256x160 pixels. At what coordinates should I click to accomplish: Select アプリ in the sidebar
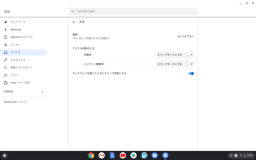coord(23,75)
